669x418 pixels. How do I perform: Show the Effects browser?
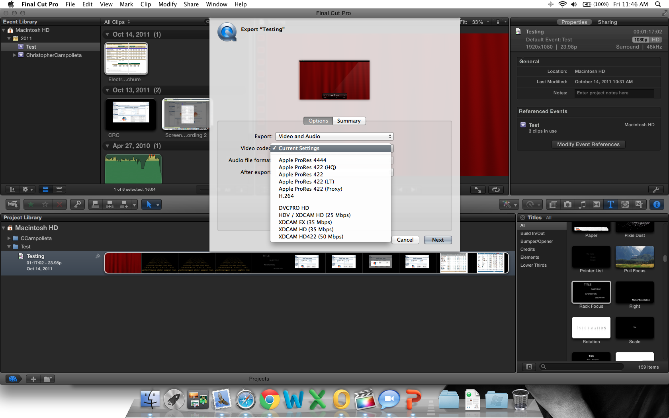point(553,205)
